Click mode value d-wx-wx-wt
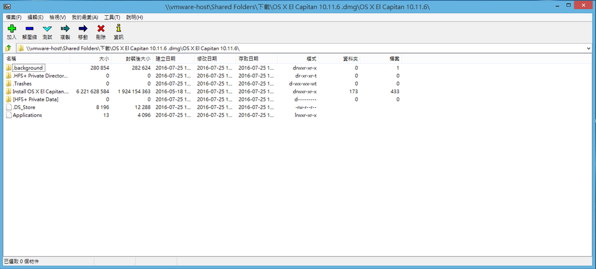 point(303,84)
